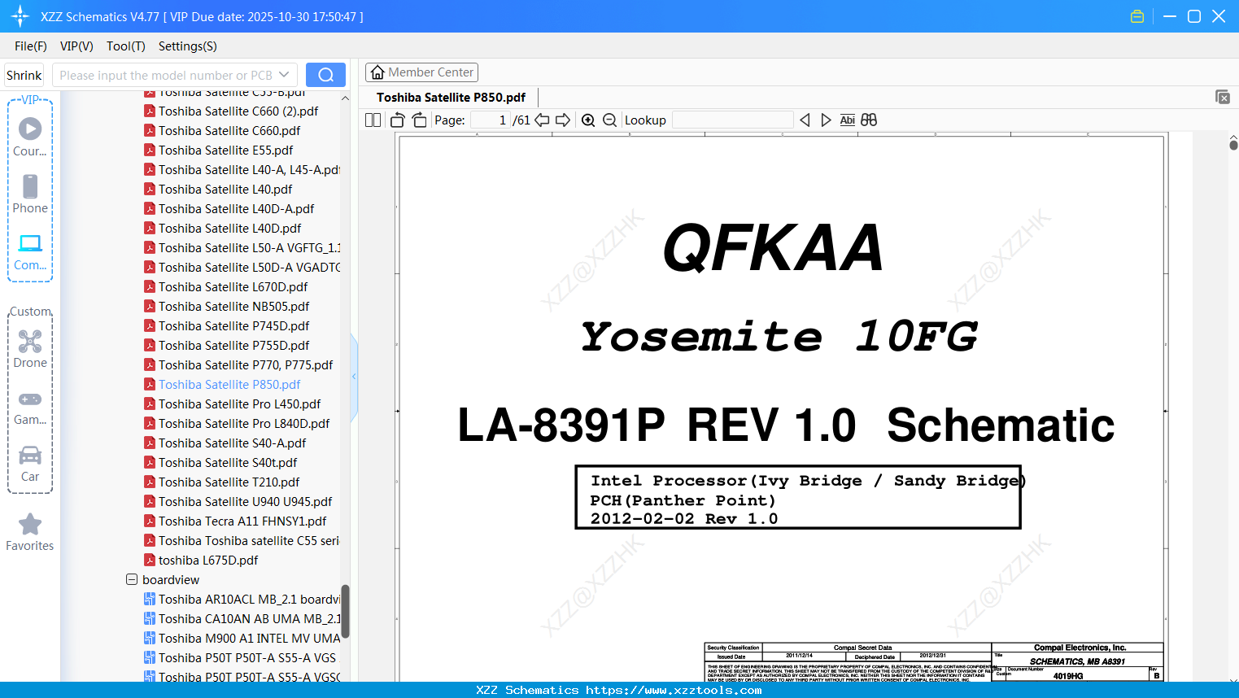Open Toshiba Satellite L40D.pdf

tap(230, 229)
